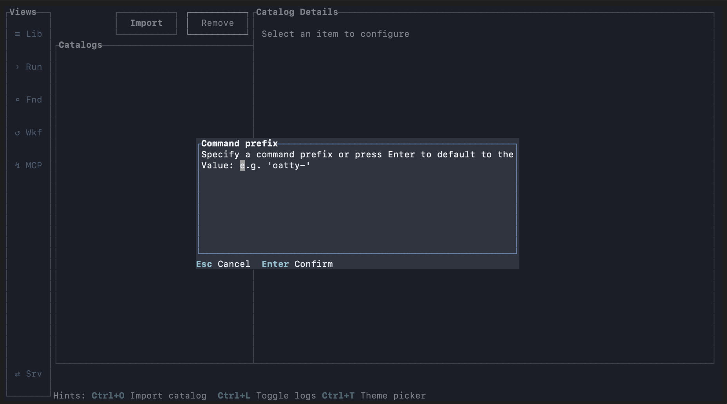Click the Catalogs panel label
The image size is (727, 404).
point(80,45)
